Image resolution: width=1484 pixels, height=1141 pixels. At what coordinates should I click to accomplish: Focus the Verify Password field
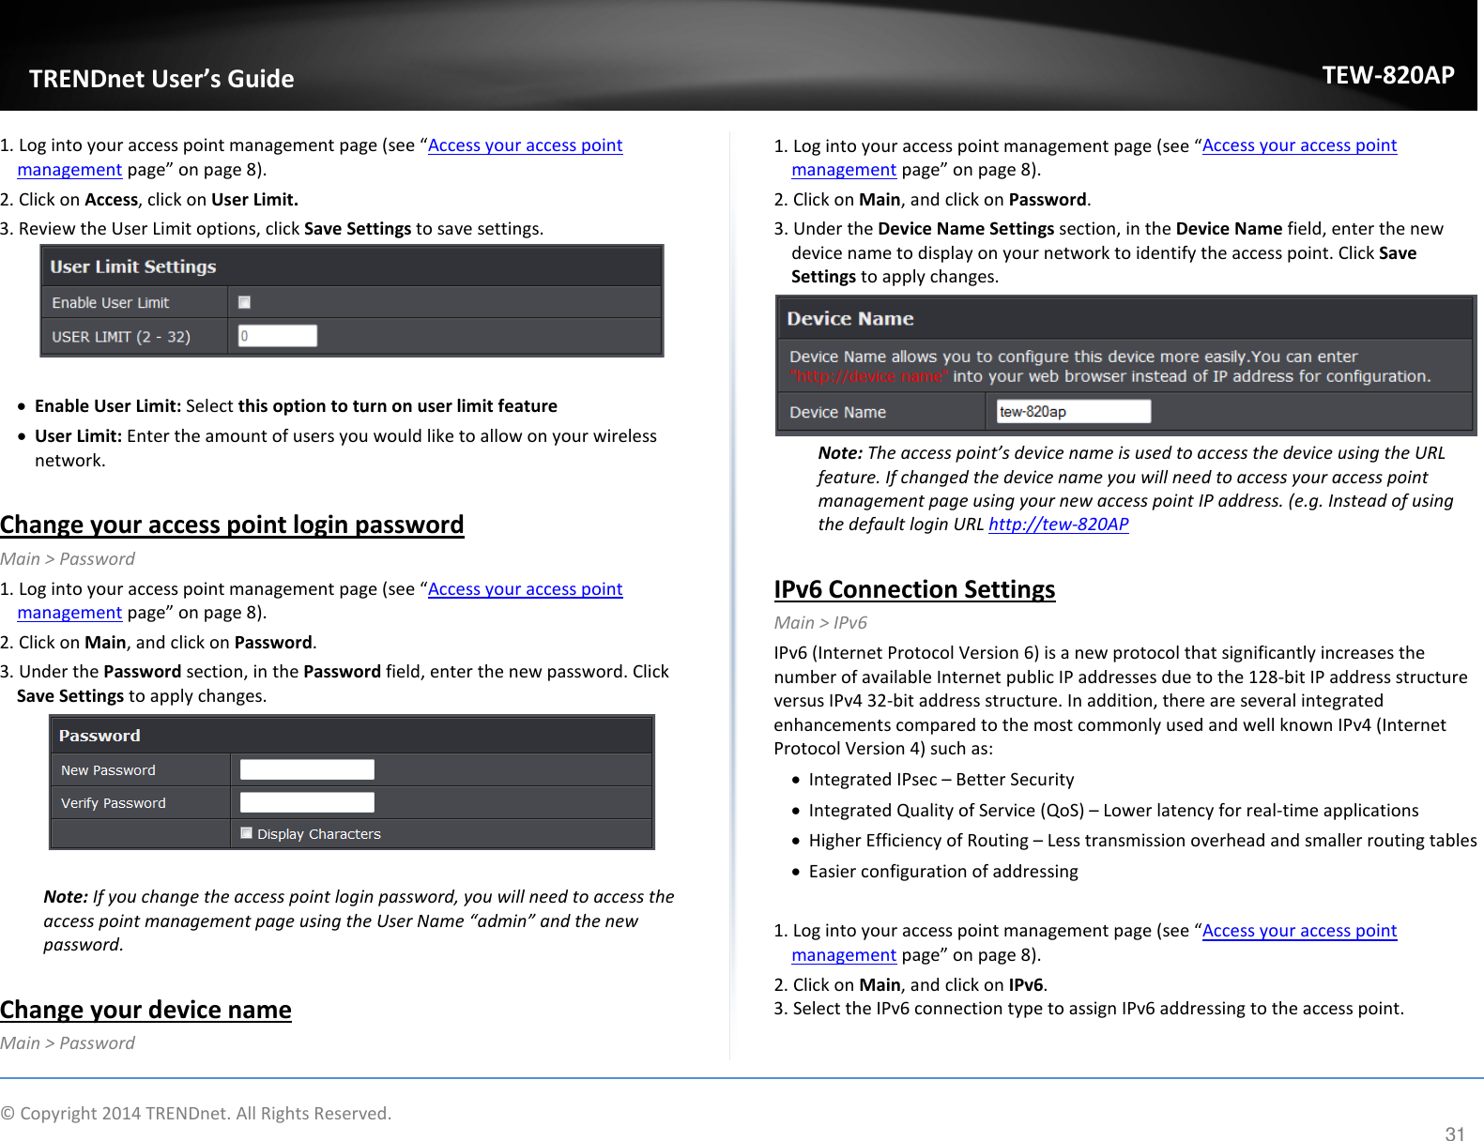(307, 802)
